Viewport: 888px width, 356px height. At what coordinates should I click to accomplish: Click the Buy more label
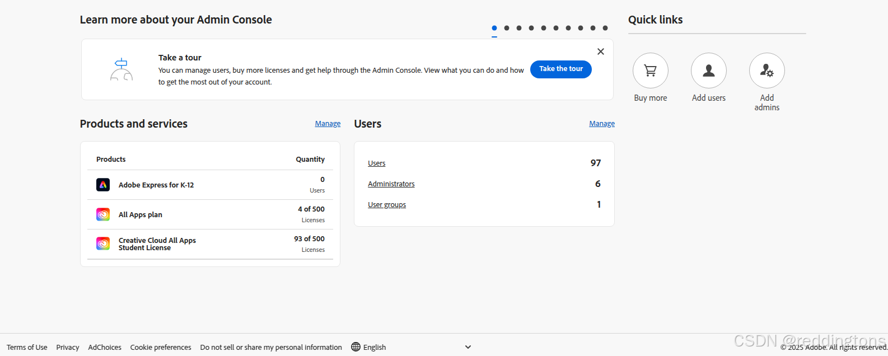(x=651, y=98)
